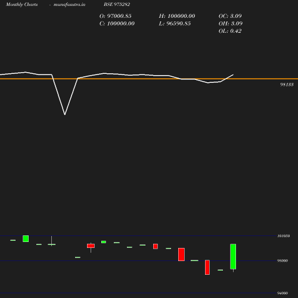Viewport: 298px width, 298px height.
Task: Select the open value 'O: 97000.85'
Action: coord(116,16)
